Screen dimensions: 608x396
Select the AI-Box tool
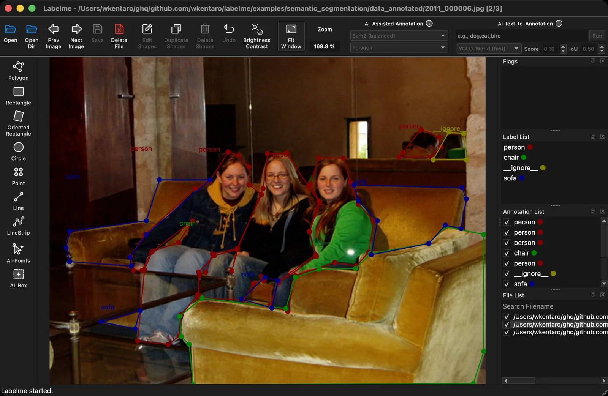tap(18, 278)
